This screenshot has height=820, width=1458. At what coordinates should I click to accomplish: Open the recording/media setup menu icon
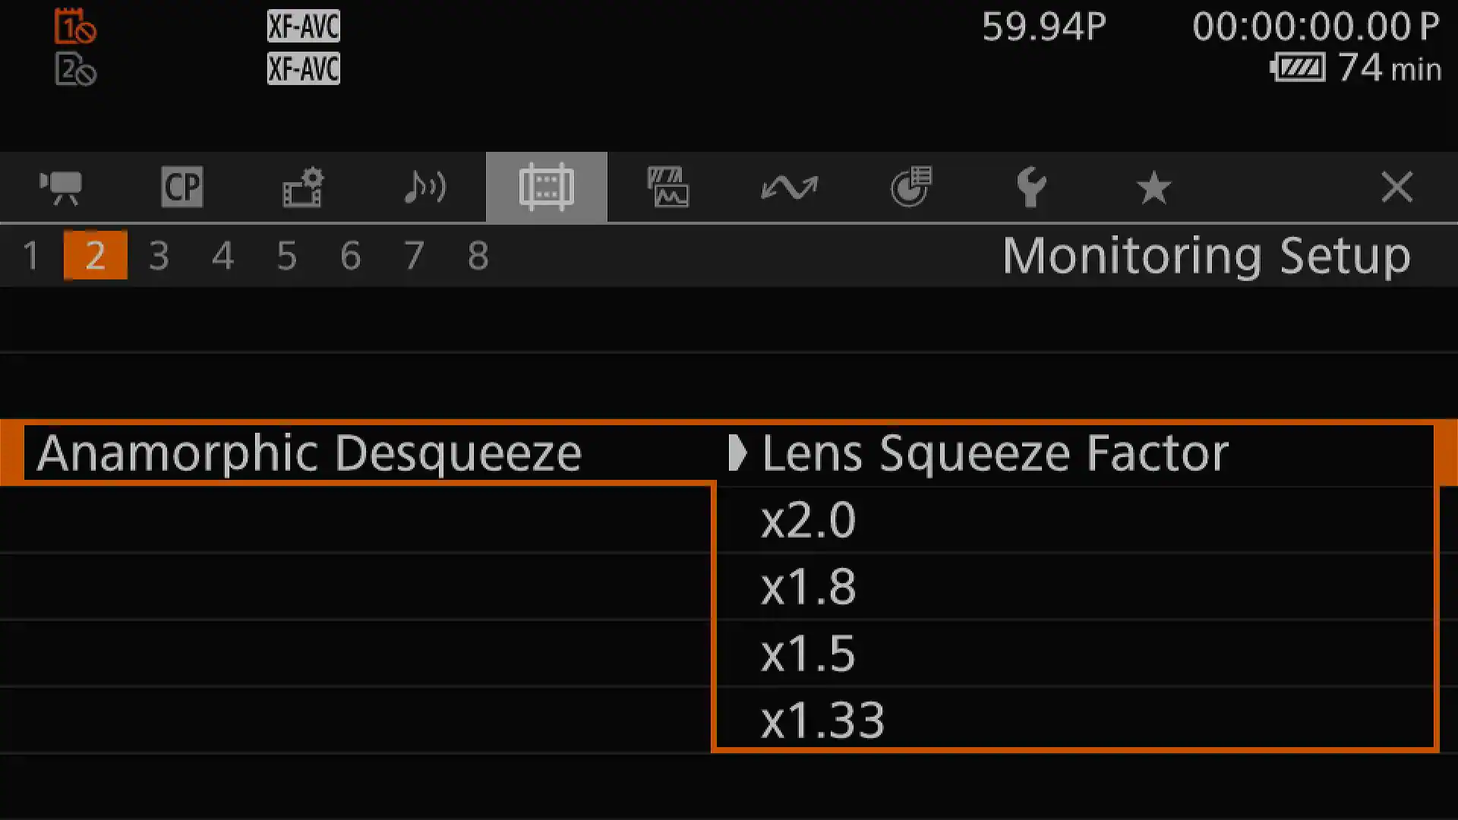tap(303, 187)
